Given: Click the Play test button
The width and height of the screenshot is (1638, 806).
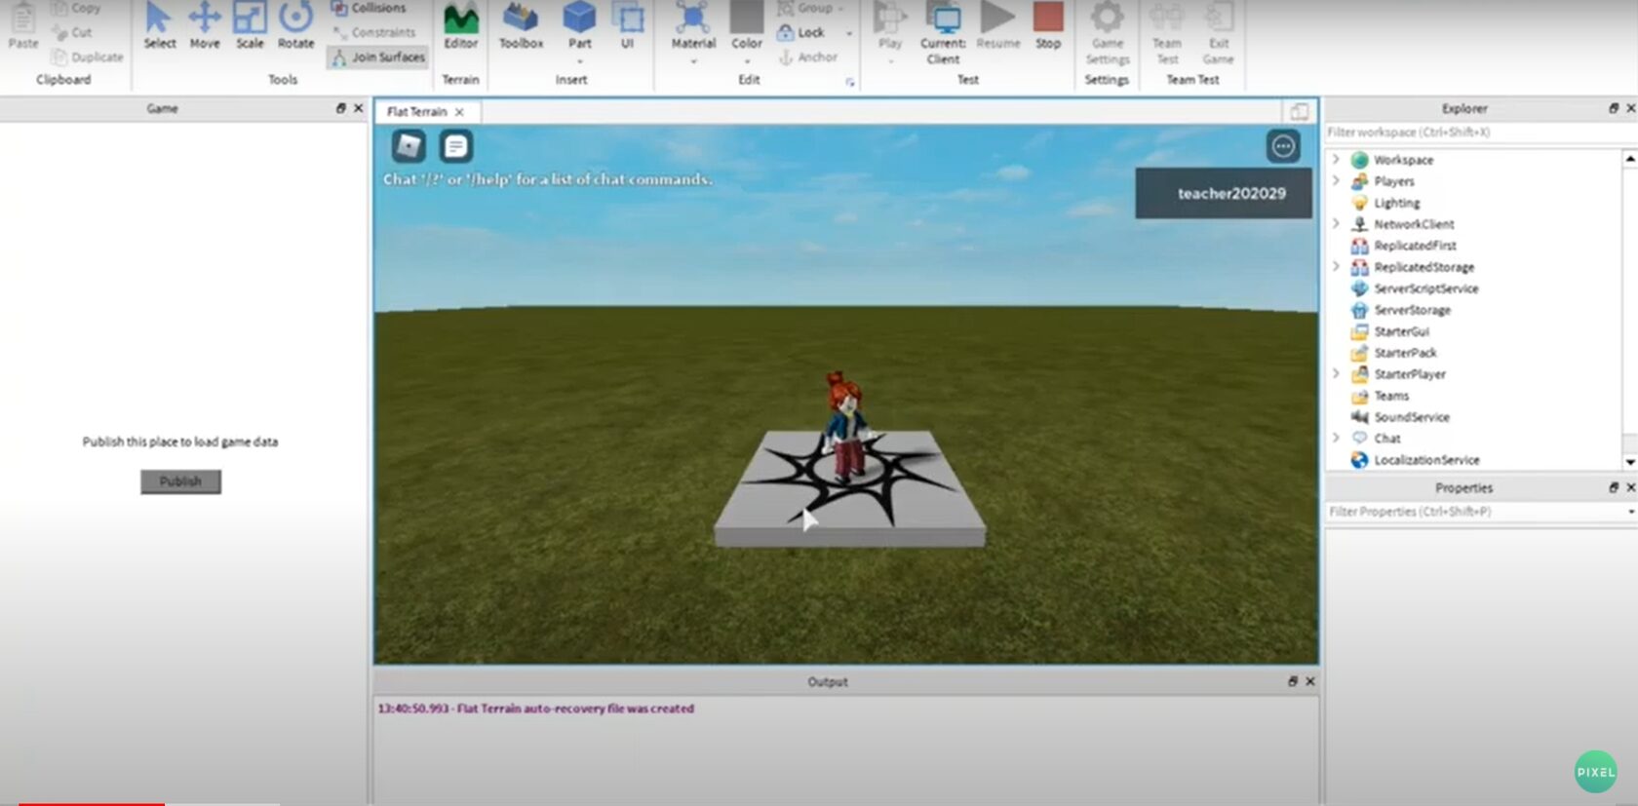Looking at the screenshot, I should (889, 26).
